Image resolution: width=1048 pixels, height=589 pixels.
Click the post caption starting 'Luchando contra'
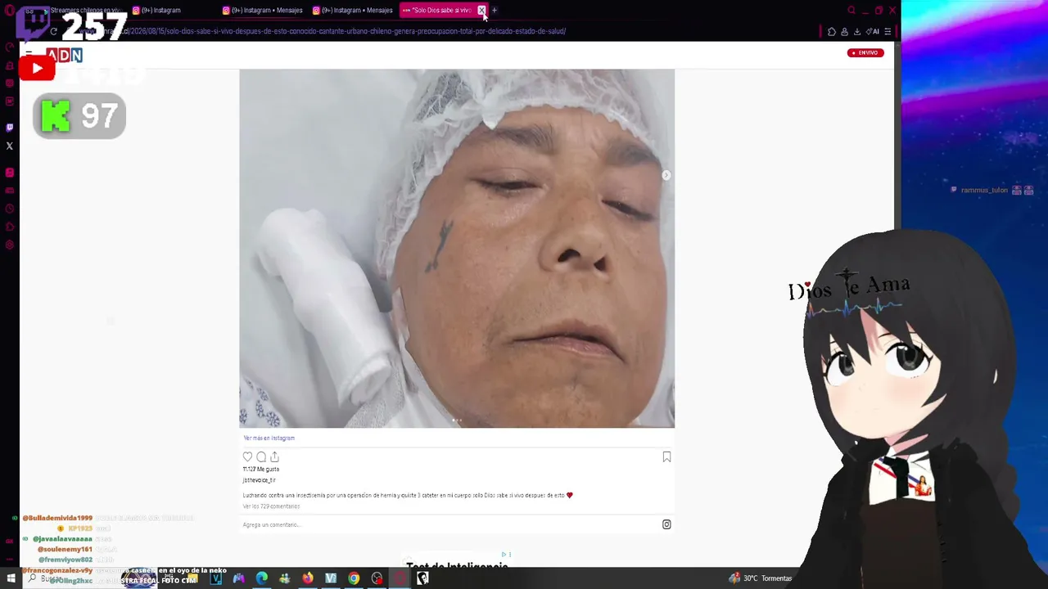click(x=408, y=496)
